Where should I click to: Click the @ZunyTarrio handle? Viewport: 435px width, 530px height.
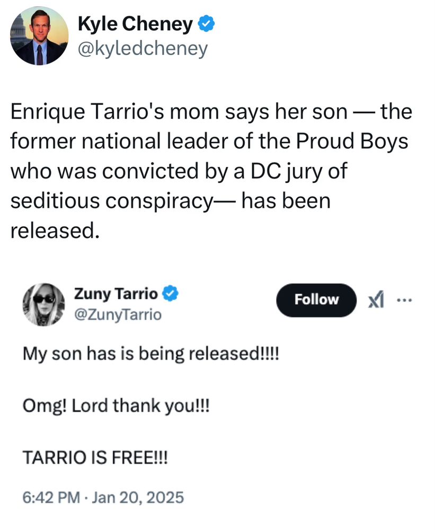[118, 315]
